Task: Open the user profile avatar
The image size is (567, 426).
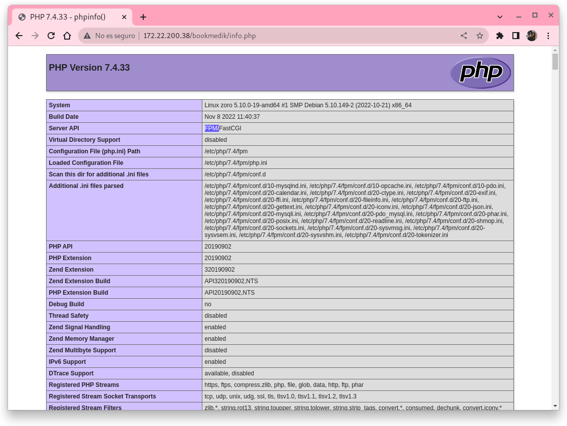Action: coord(532,36)
